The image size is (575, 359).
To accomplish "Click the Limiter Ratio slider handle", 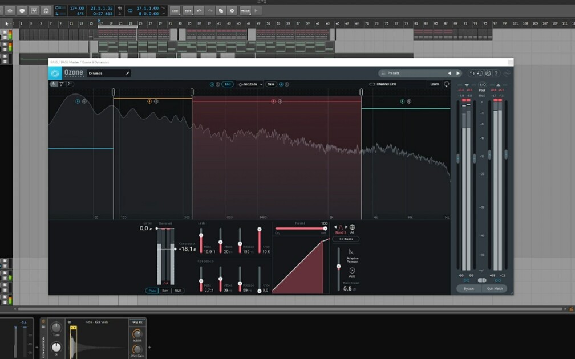I will [x=201, y=235].
